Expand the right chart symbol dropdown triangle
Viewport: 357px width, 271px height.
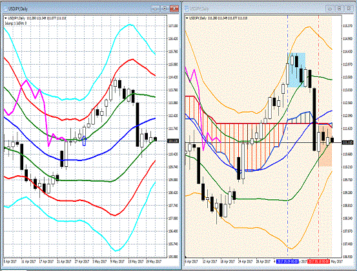(x=187, y=18)
